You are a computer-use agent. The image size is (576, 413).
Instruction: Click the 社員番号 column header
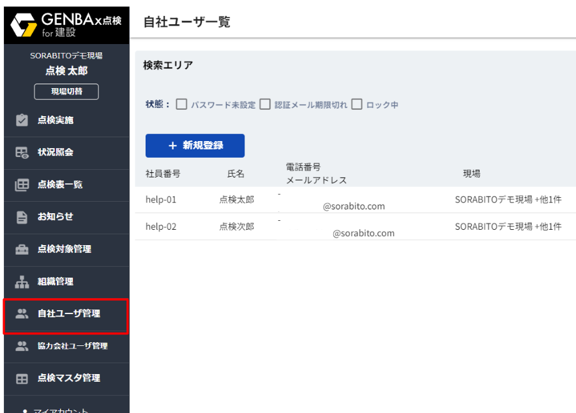click(x=163, y=174)
